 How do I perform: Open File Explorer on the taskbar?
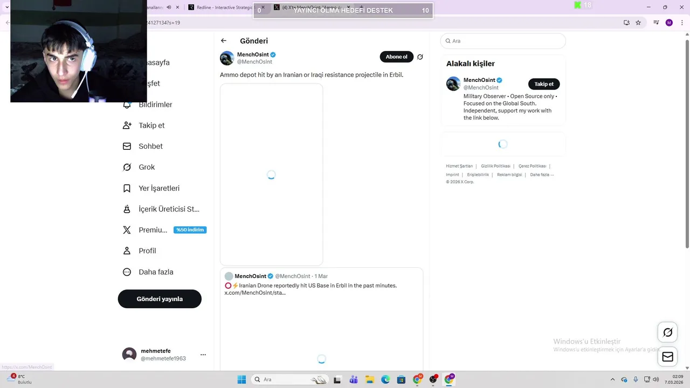tap(369, 379)
